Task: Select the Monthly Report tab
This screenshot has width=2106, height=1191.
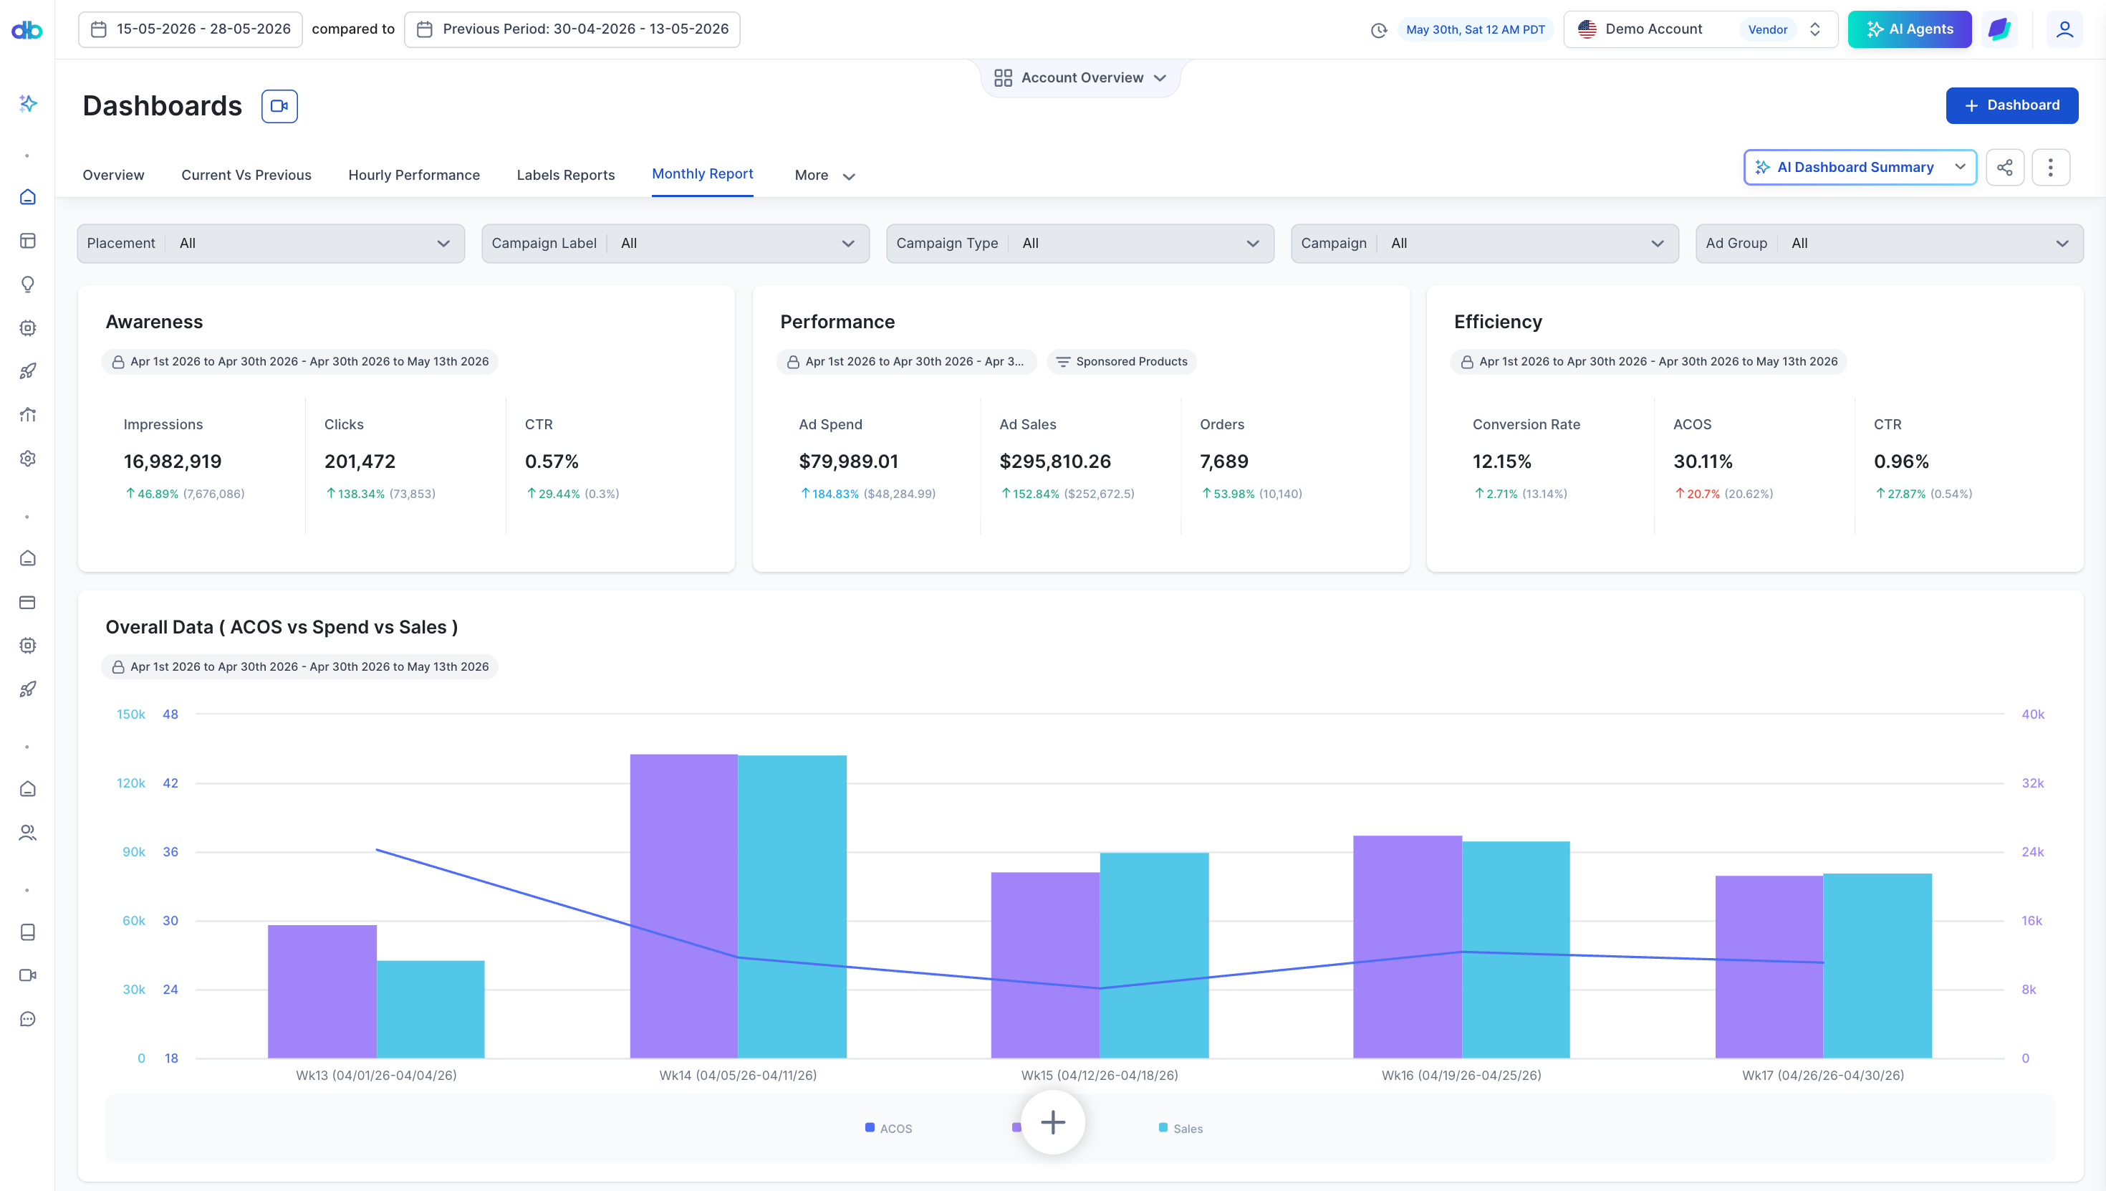Action: tap(702, 173)
